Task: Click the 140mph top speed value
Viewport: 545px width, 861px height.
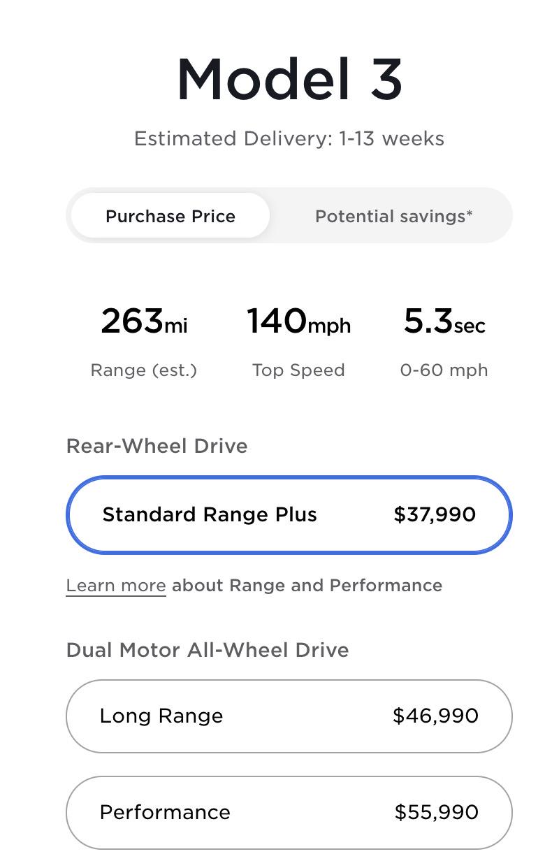Action: click(x=298, y=322)
